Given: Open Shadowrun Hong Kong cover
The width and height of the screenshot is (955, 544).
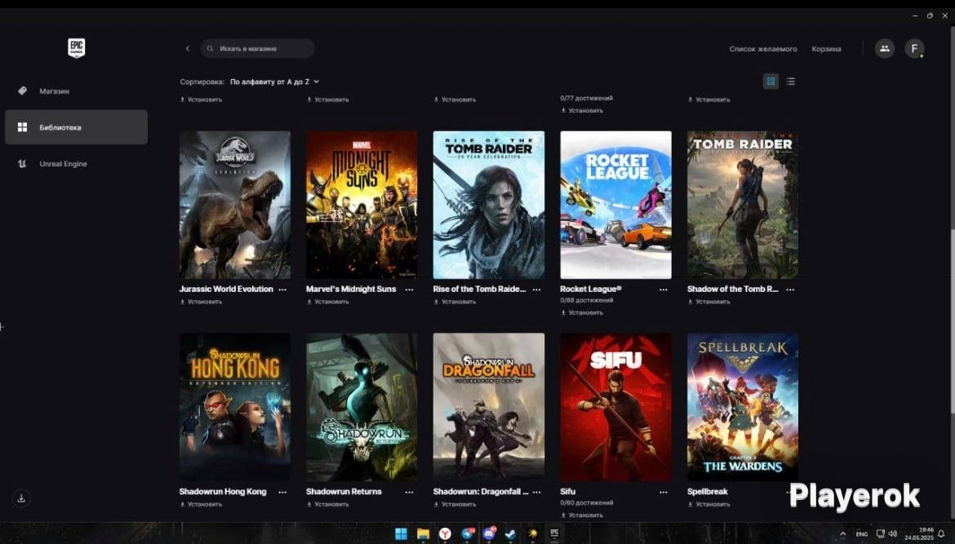Looking at the screenshot, I should [x=234, y=407].
